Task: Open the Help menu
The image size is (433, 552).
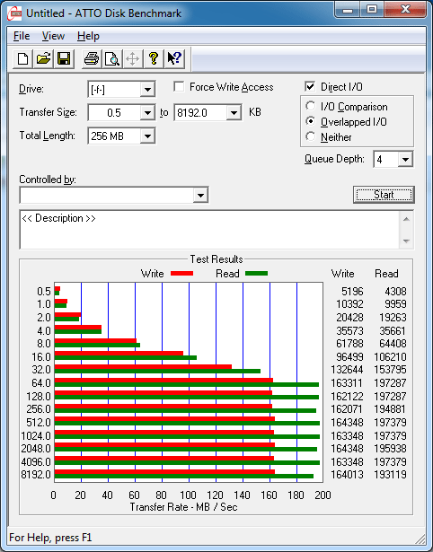Action: tap(88, 36)
